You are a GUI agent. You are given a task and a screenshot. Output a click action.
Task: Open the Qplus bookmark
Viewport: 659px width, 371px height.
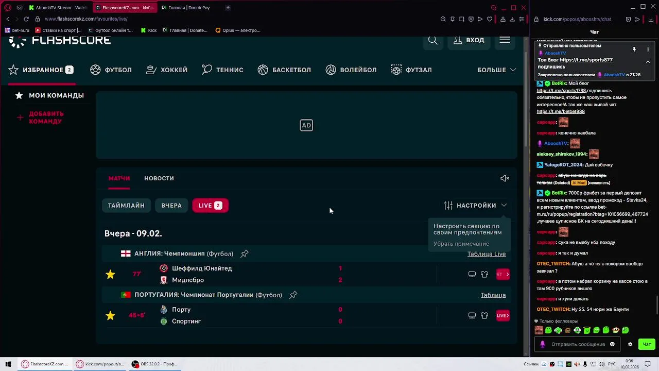pos(238,30)
